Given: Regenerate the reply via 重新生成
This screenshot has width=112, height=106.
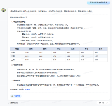Looking at the screenshot, I should pos(13,103).
